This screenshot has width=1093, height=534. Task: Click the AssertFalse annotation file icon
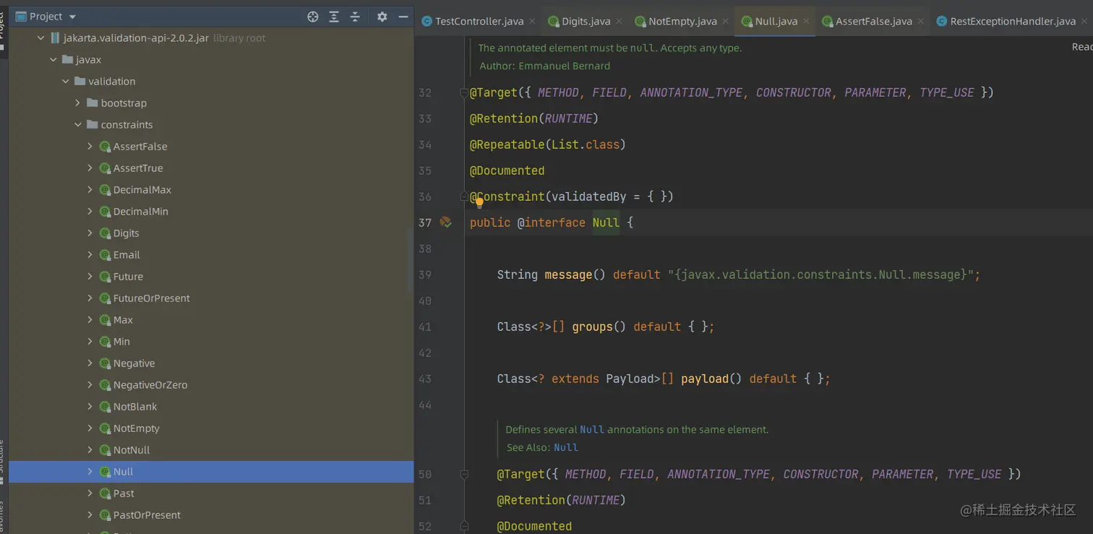click(104, 147)
